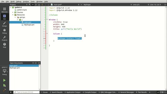Run the project with green play button
The height and width of the screenshot is (94, 167).
[x=4, y=80]
